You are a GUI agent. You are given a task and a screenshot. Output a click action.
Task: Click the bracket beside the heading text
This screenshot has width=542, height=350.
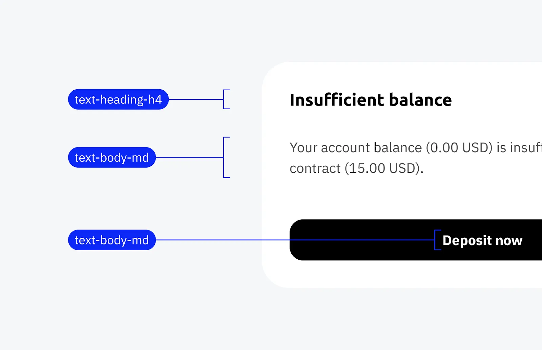point(225,99)
